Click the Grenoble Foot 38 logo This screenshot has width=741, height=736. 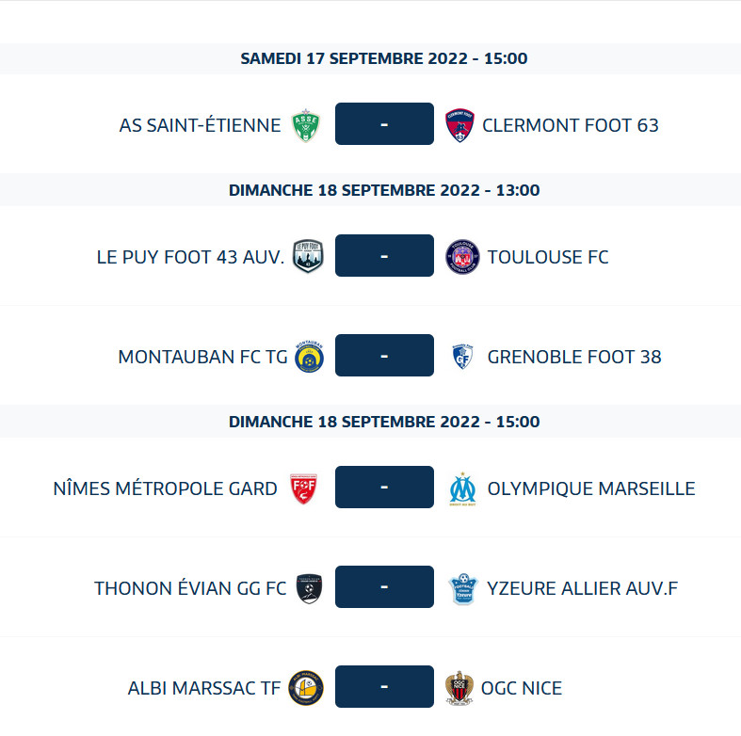(x=462, y=357)
